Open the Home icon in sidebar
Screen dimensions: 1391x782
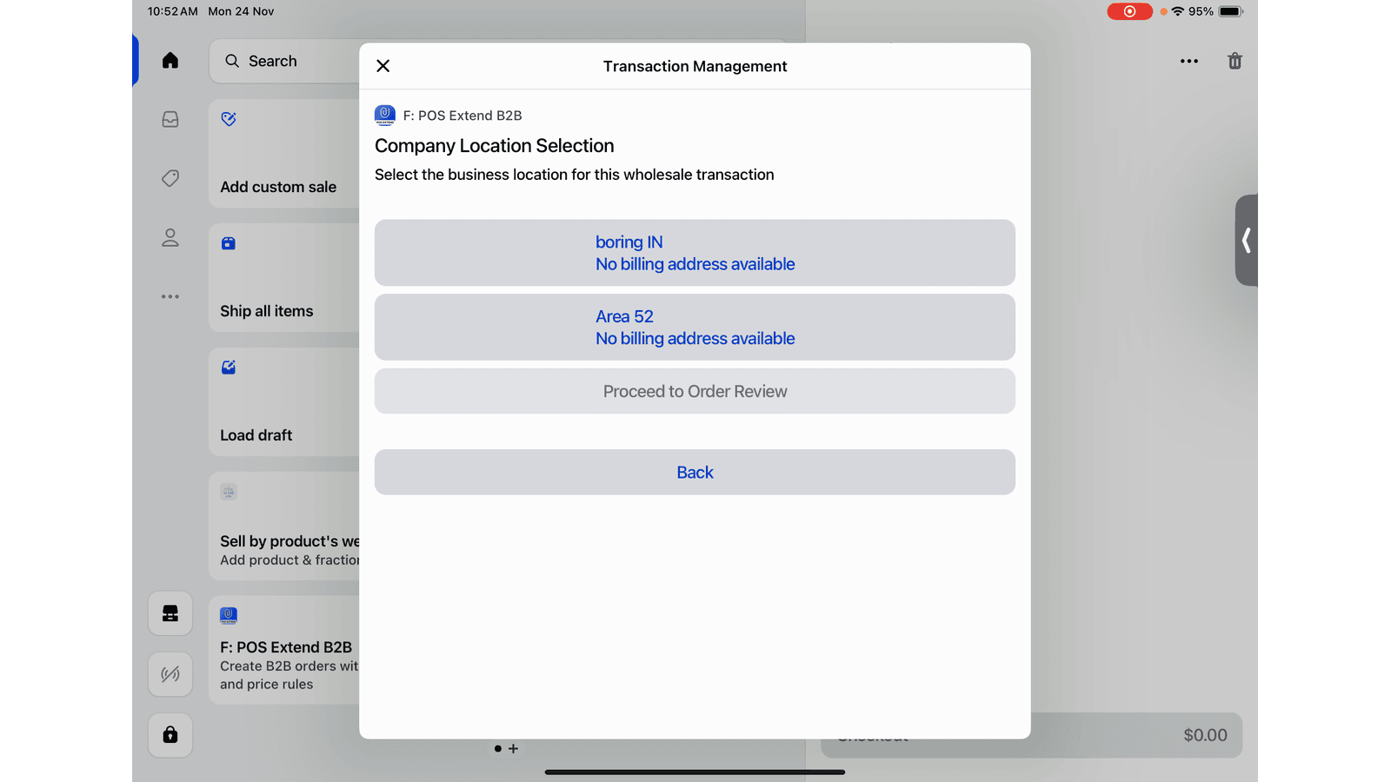170,61
